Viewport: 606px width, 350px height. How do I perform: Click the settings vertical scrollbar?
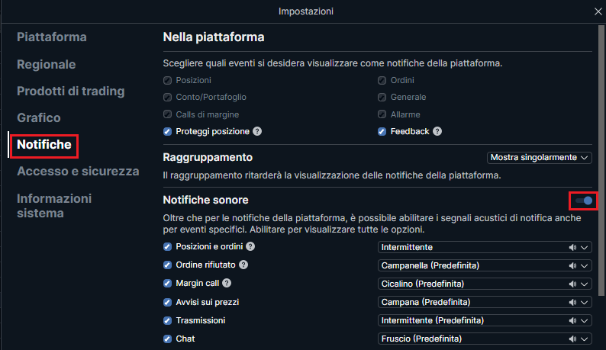point(601,161)
